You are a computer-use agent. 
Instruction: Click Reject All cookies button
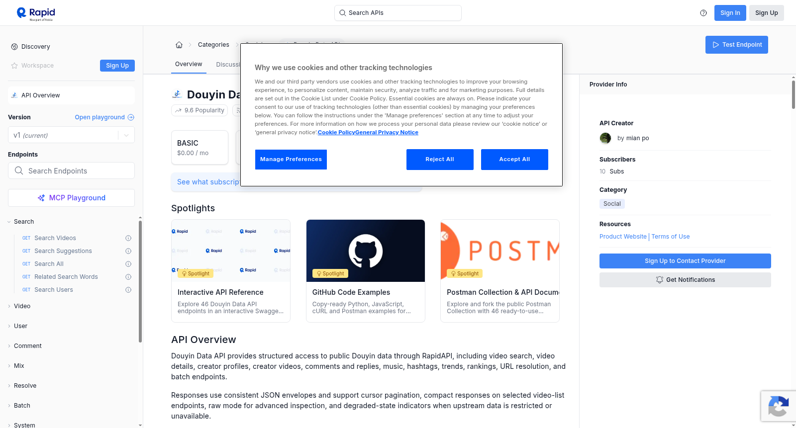coord(440,160)
